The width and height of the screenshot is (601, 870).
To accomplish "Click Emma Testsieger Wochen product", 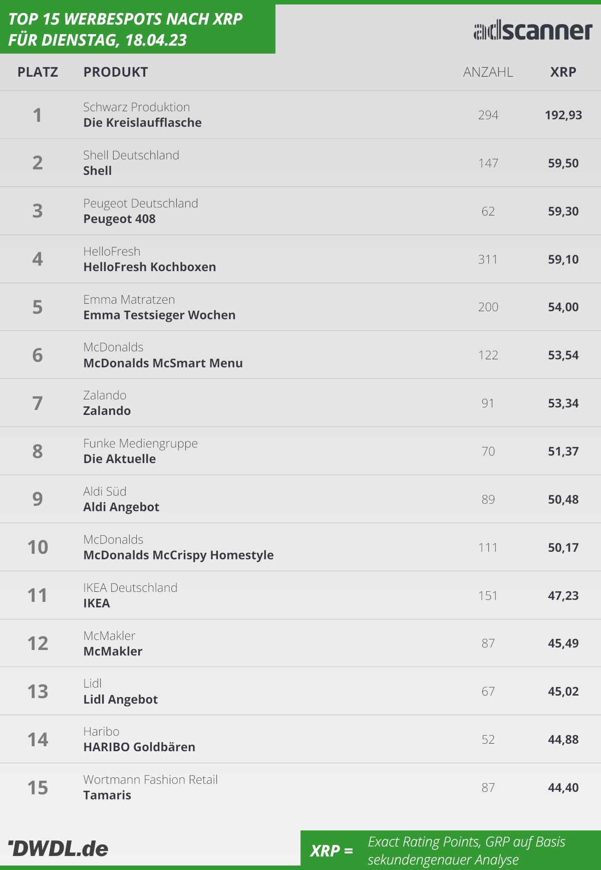I will (x=159, y=315).
